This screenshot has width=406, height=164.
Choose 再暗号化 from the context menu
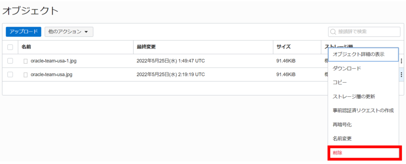point(342,124)
